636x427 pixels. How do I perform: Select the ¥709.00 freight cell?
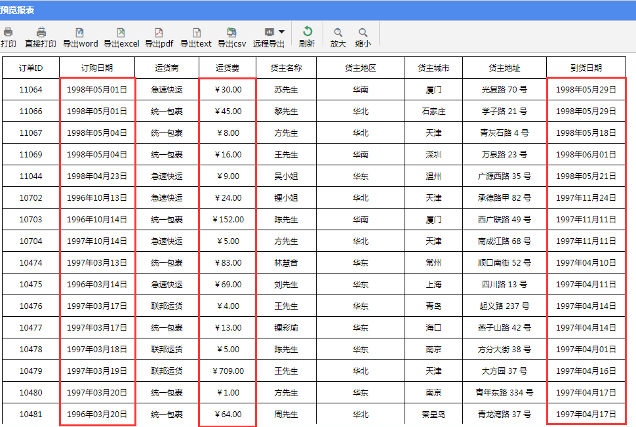[x=228, y=371]
